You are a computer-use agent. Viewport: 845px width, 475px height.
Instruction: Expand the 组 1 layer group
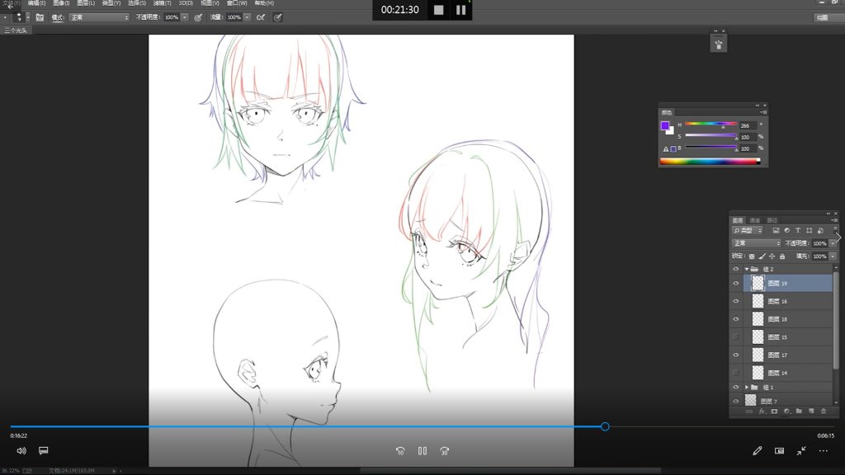(x=747, y=387)
